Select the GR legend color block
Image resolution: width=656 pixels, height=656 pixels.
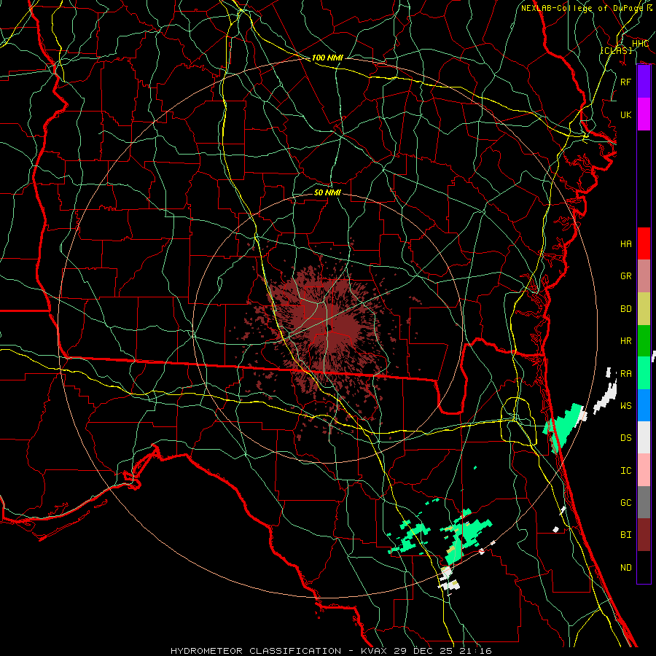[x=644, y=276]
